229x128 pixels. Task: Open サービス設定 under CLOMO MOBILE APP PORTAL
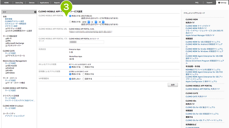(10, 90)
